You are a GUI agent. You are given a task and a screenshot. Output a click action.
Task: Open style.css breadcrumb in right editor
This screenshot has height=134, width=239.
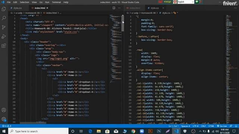pos(166,13)
